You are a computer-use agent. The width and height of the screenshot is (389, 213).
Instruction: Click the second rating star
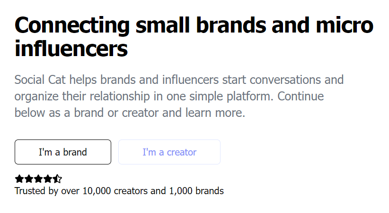tap(29, 179)
